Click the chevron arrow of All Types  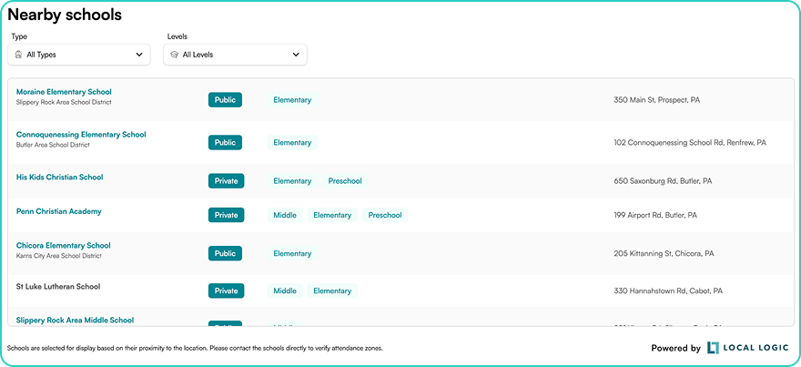[139, 55]
